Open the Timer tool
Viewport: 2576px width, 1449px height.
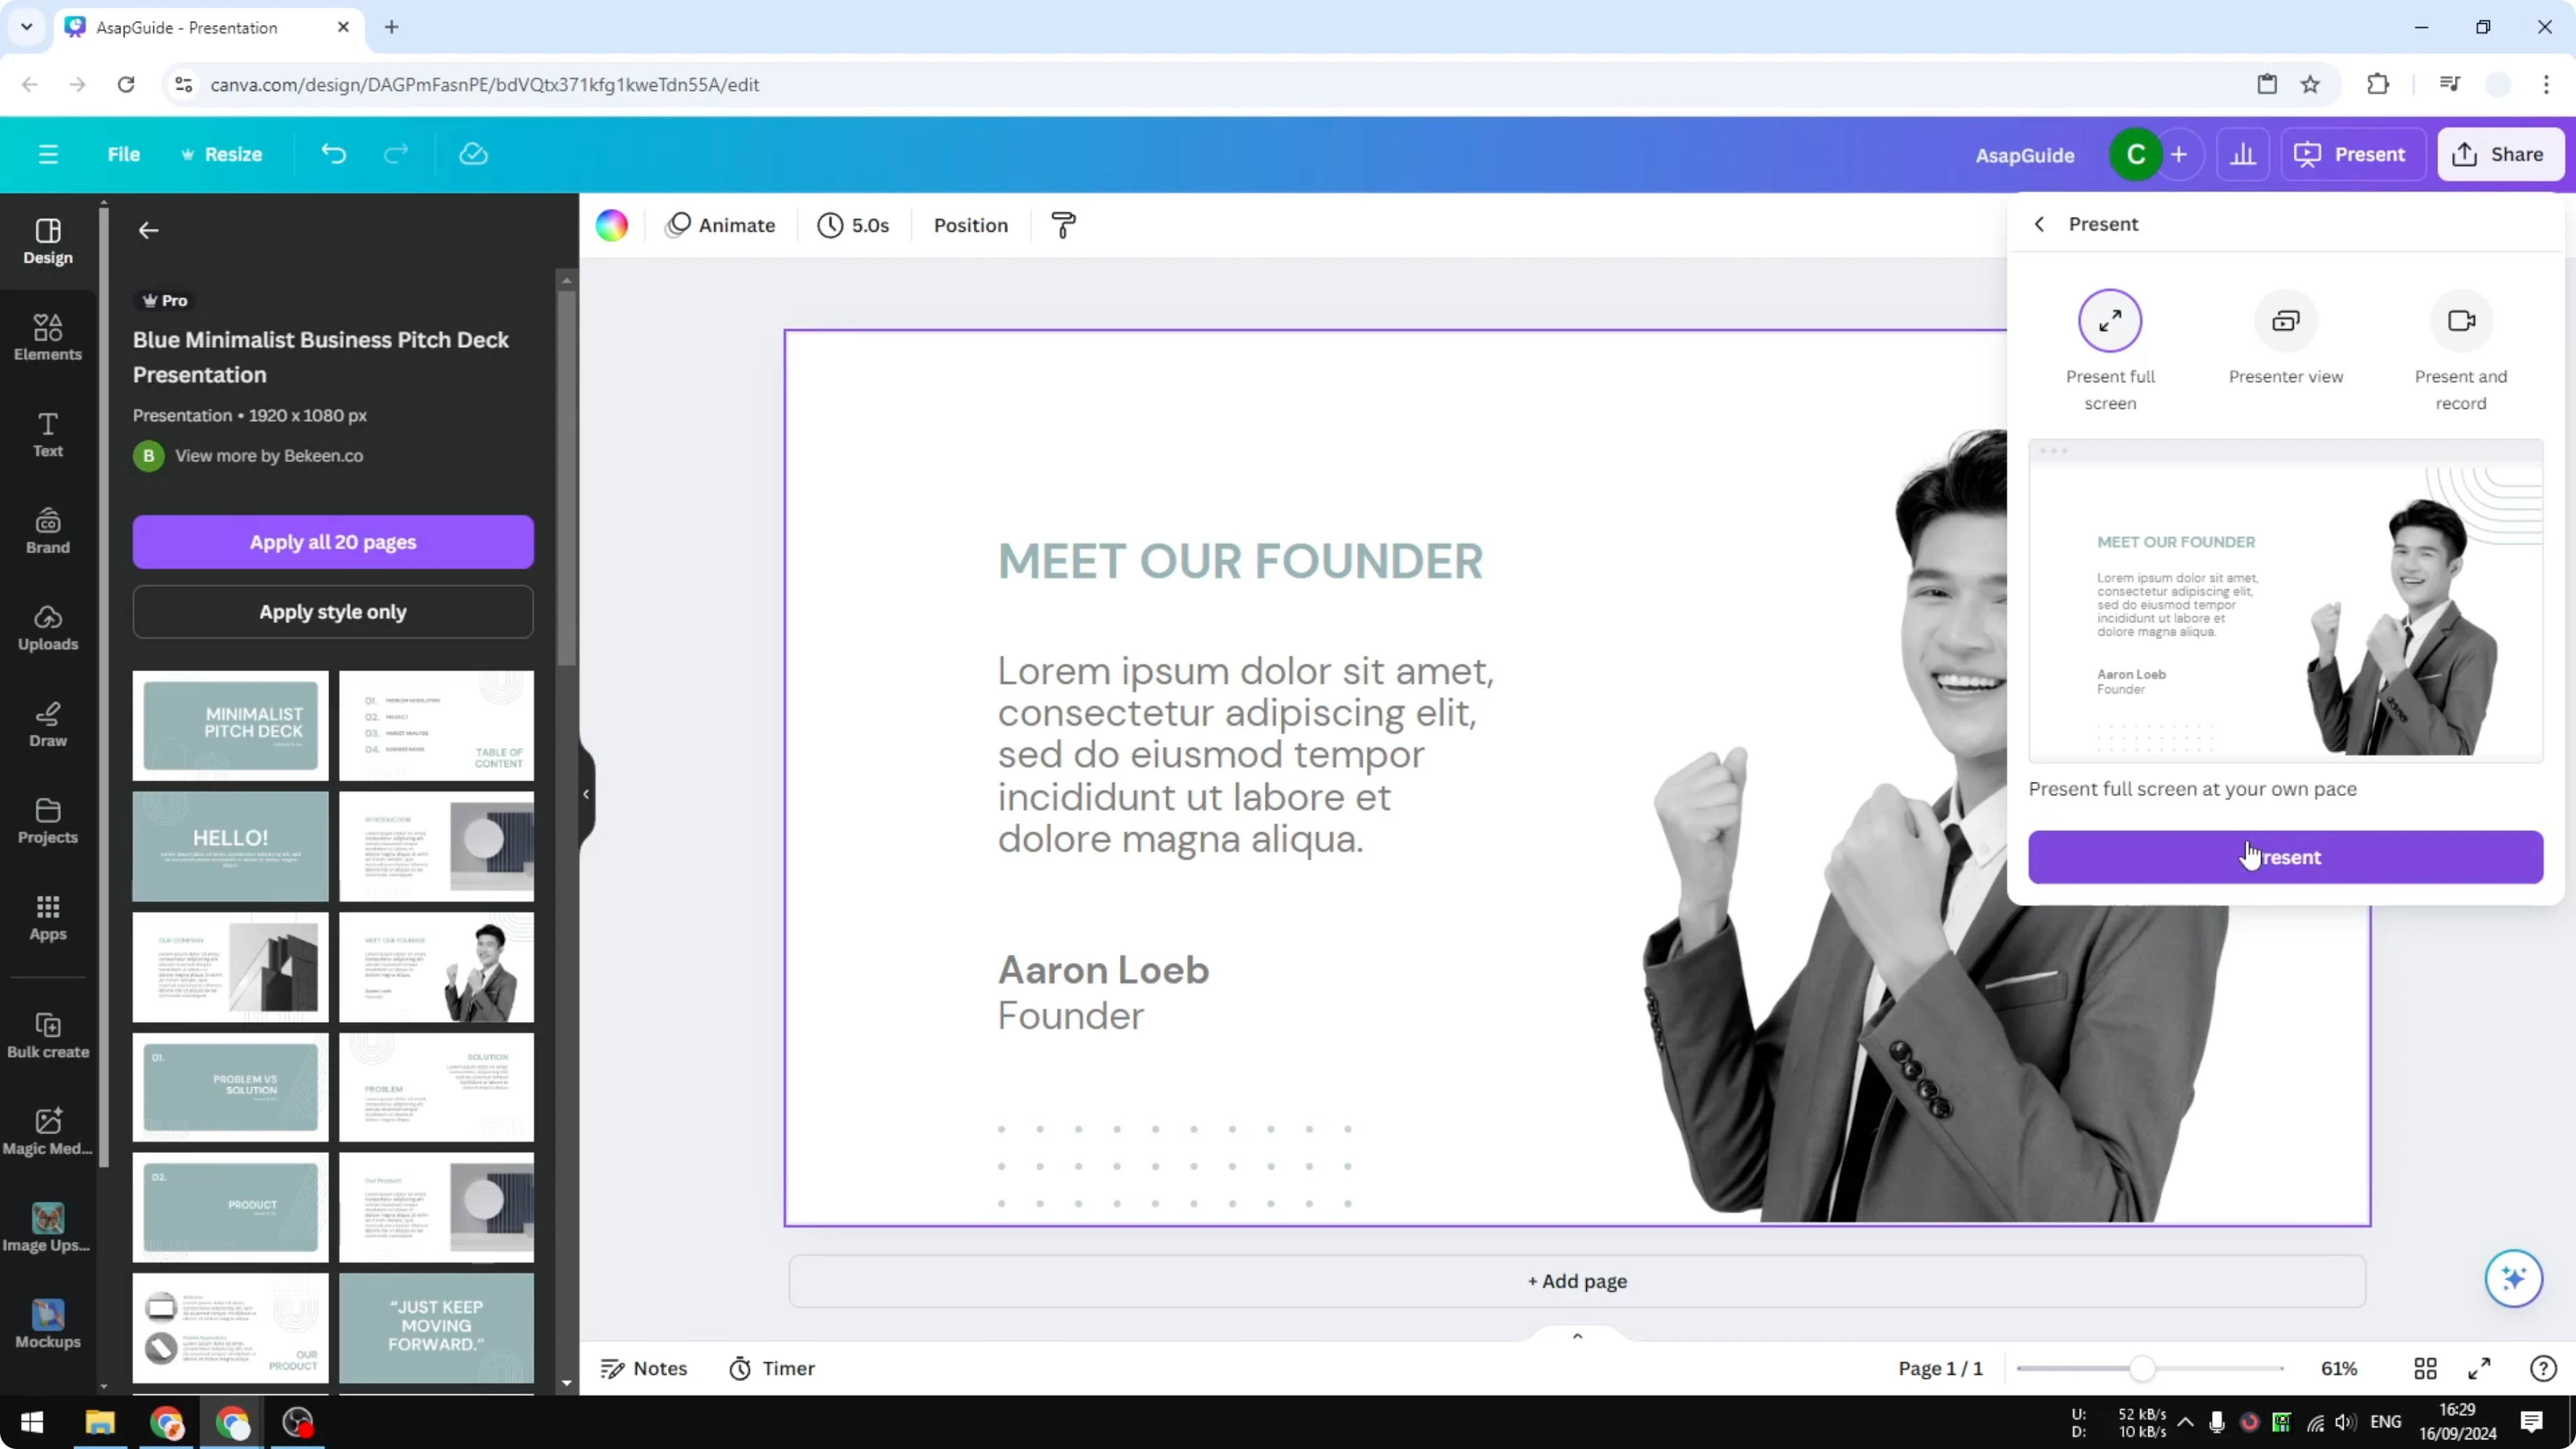coord(772,1368)
